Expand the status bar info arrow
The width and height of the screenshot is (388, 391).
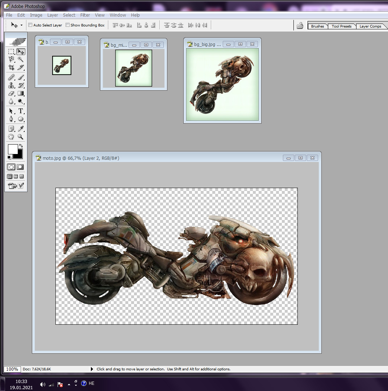click(92, 369)
